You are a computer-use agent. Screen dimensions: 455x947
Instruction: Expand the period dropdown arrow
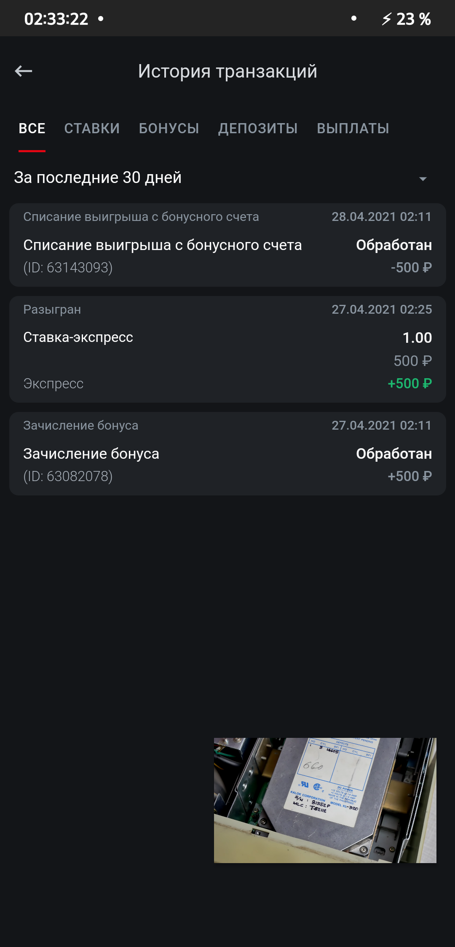click(423, 179)
